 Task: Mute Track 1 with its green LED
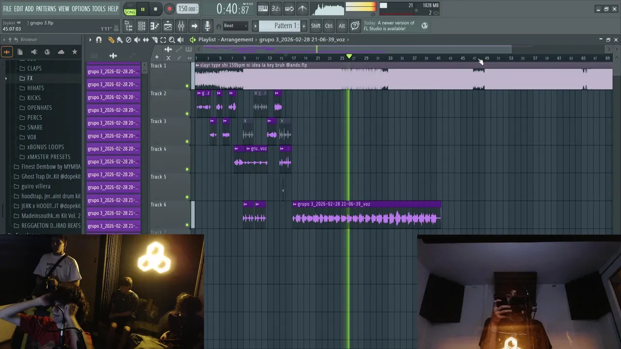(187, 86)
